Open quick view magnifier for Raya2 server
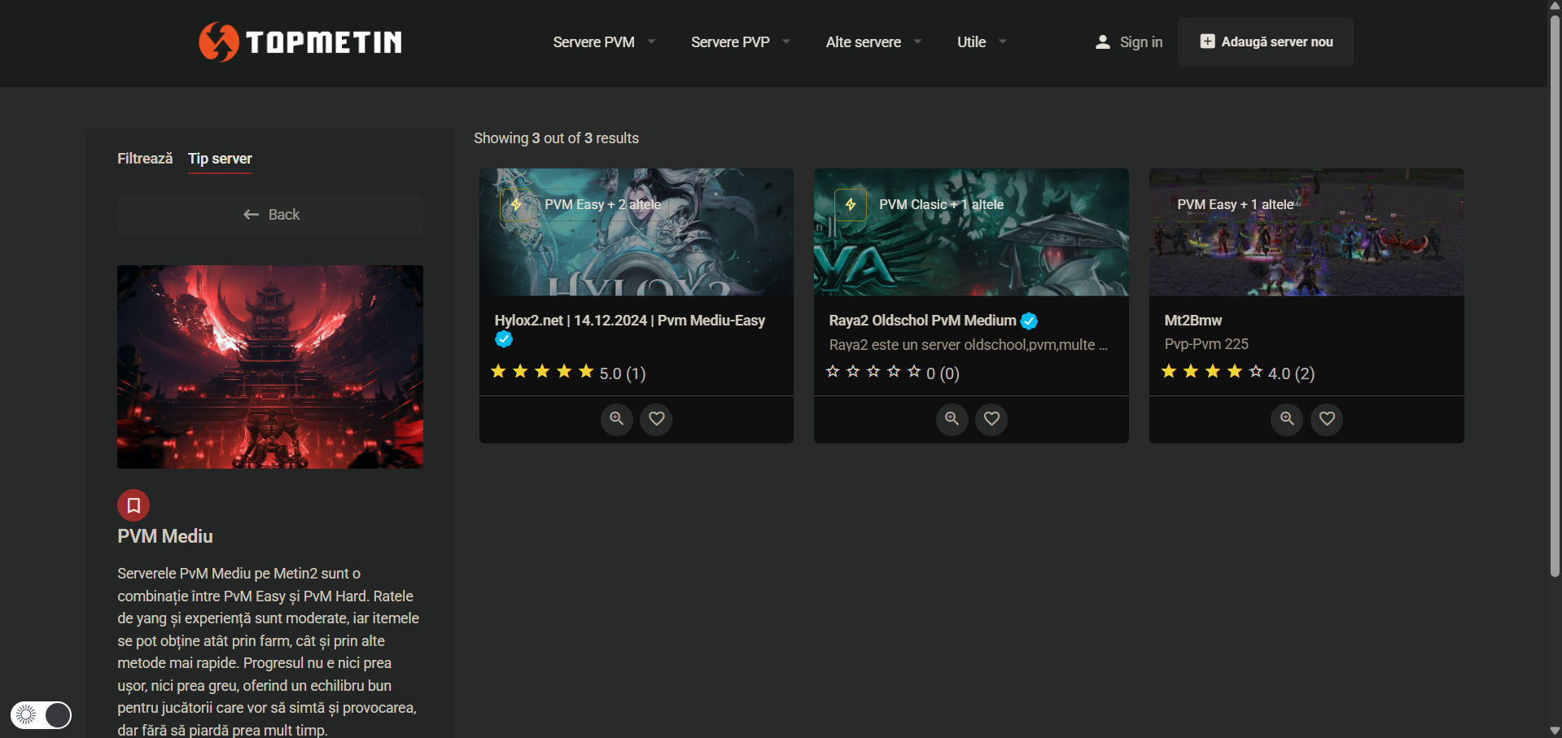 pos(952,419)
